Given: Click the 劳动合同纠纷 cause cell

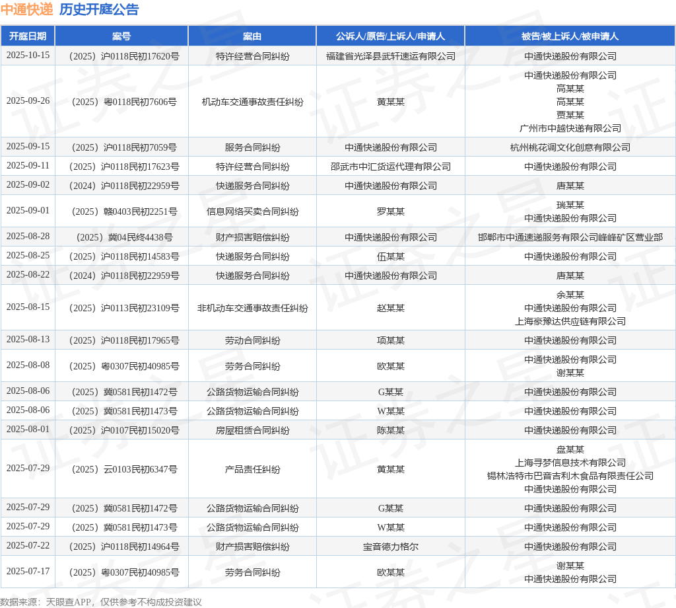Looking at the screenshot, I should 252,340.
